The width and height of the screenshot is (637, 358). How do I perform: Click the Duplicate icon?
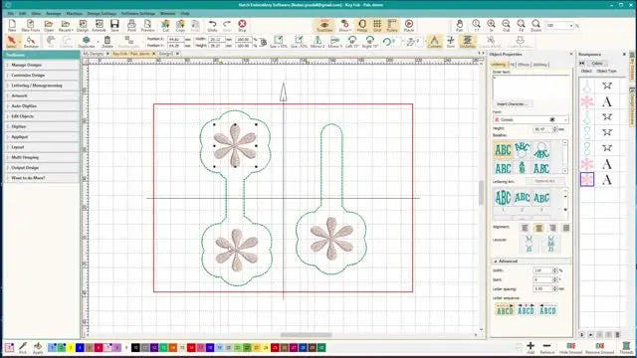tap(87, 42)
